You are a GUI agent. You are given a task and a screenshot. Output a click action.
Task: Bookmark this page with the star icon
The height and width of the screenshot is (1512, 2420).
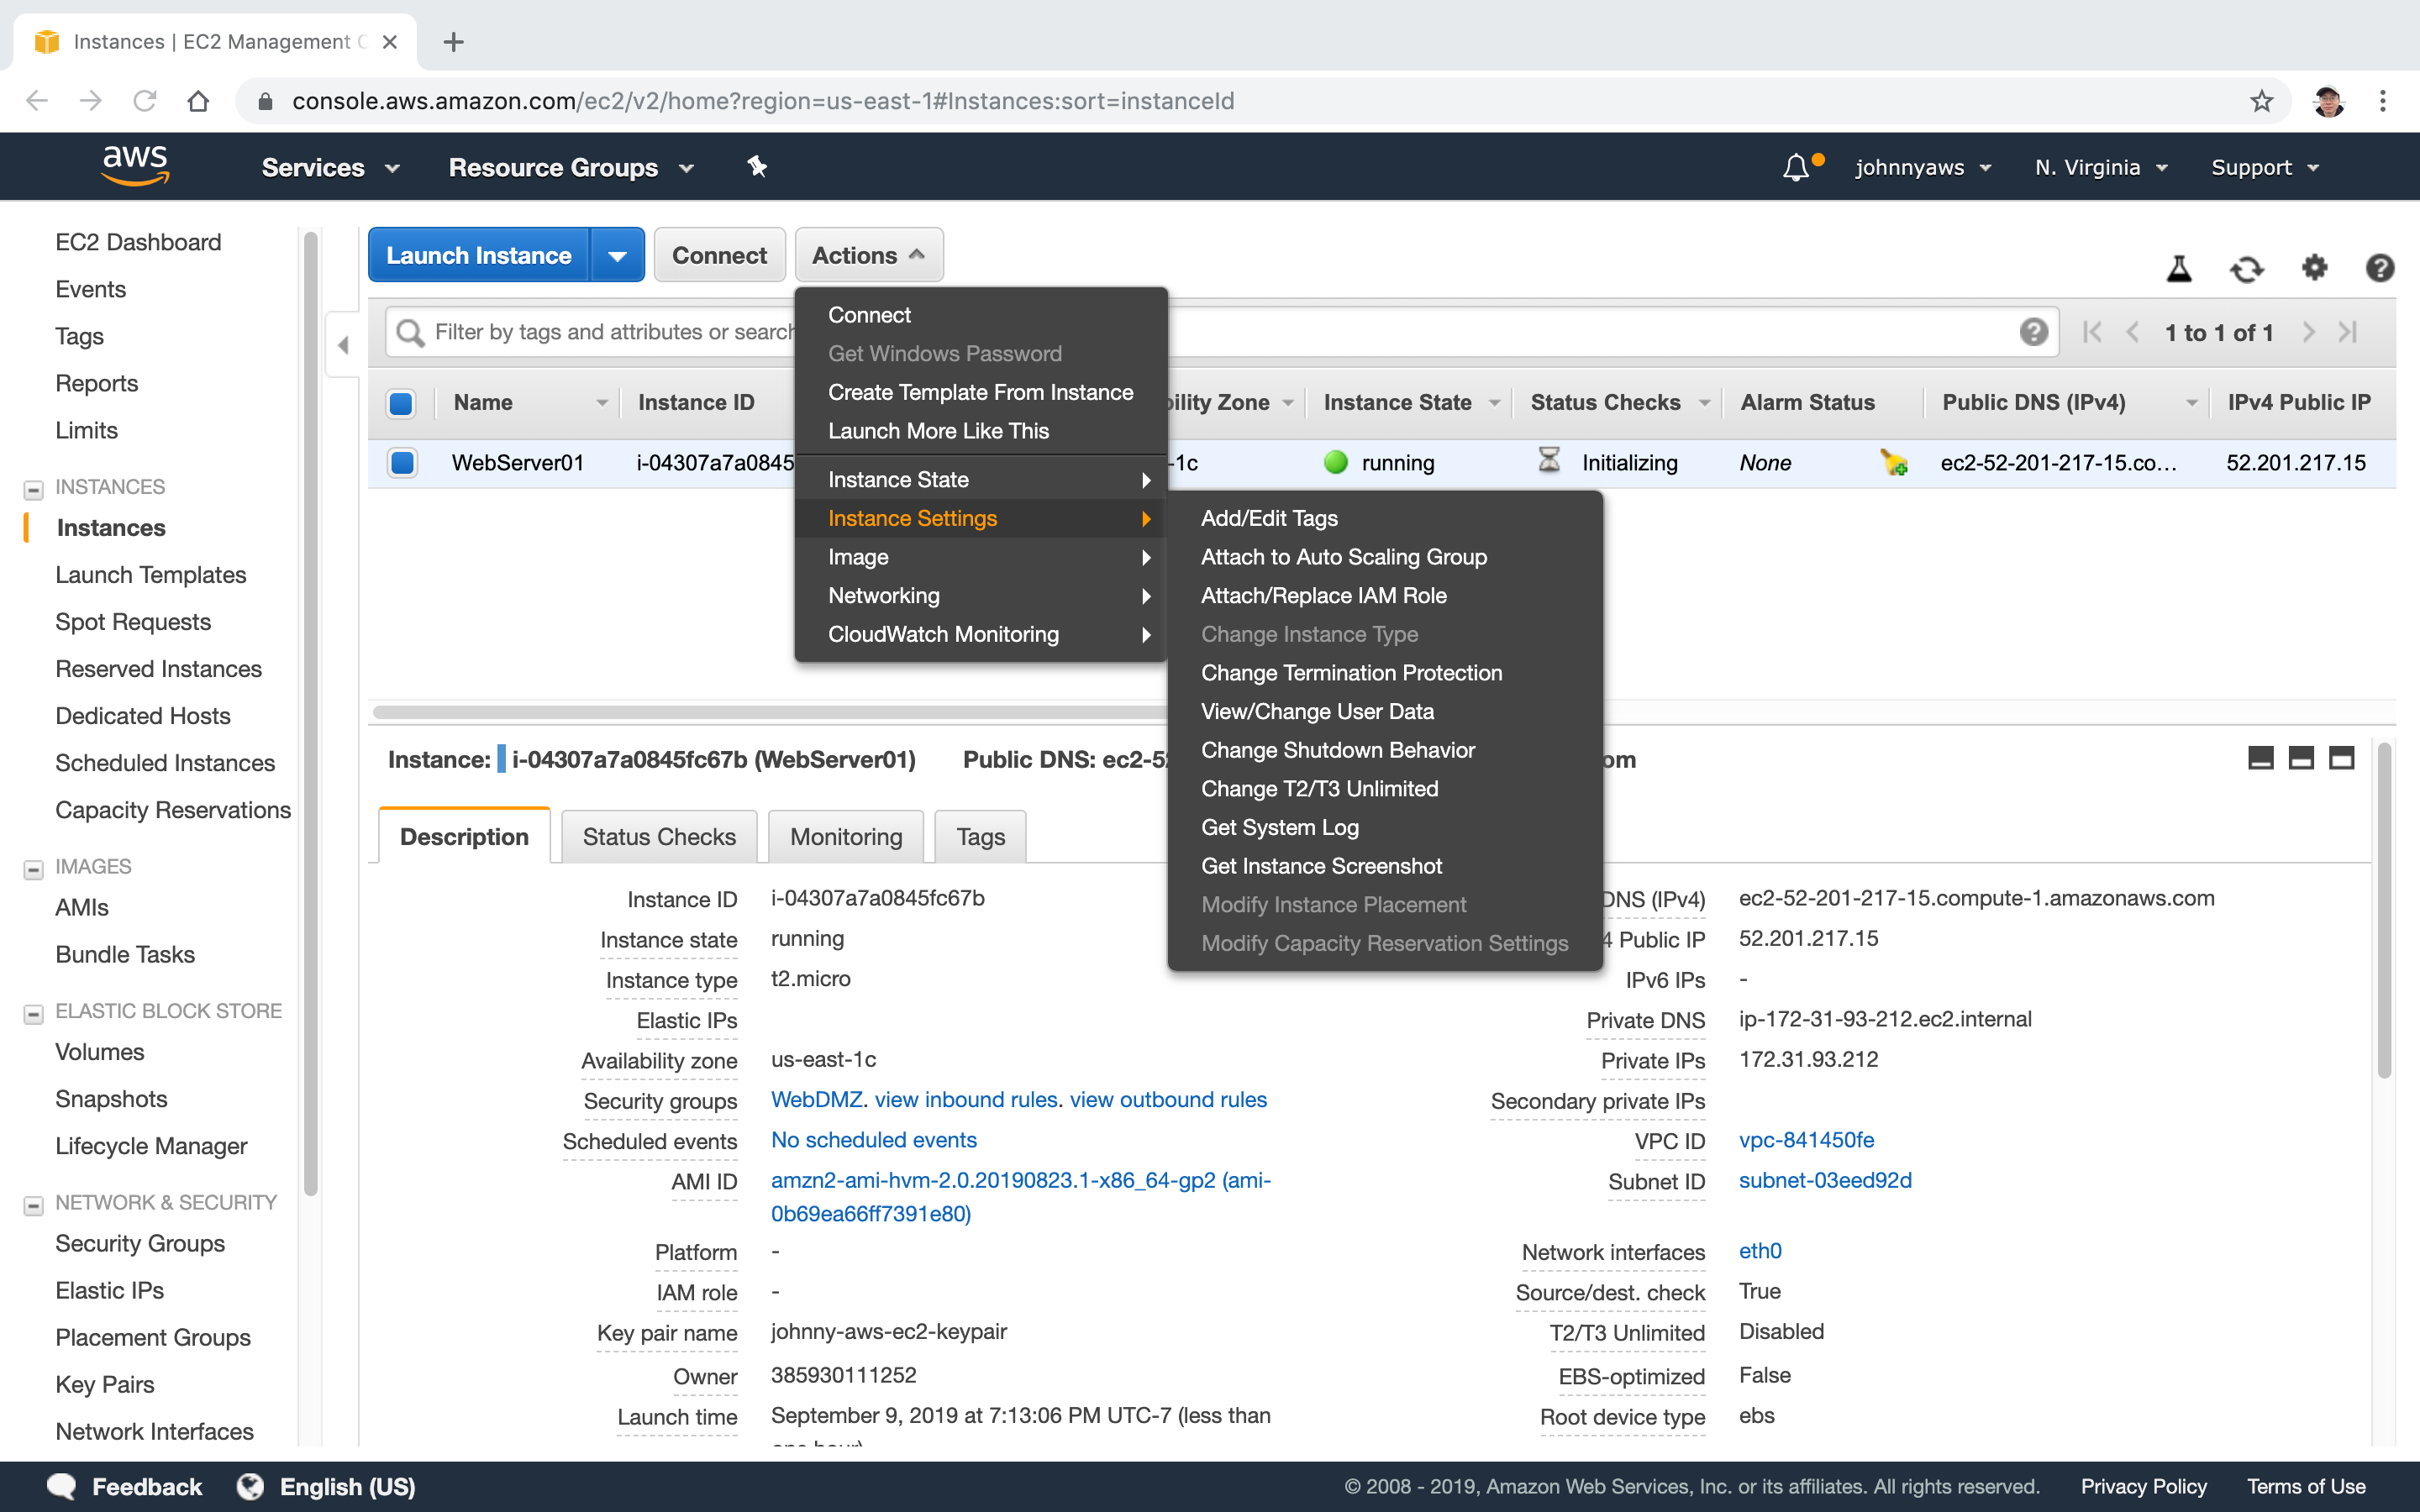[x=2261, y=101]
